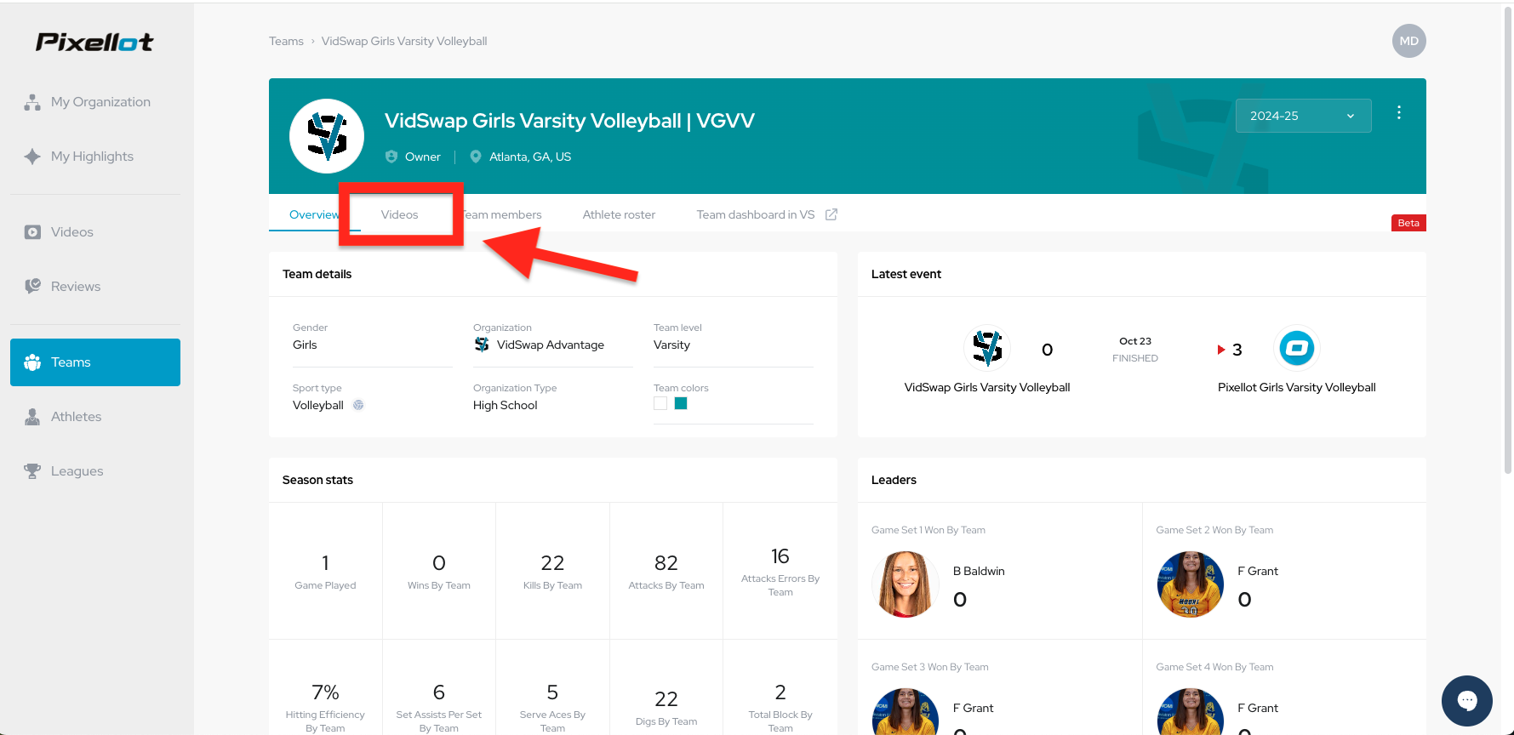Switch to the Team members tab
Viewport: 1514px width, 735px height.
tap(502, 214)
